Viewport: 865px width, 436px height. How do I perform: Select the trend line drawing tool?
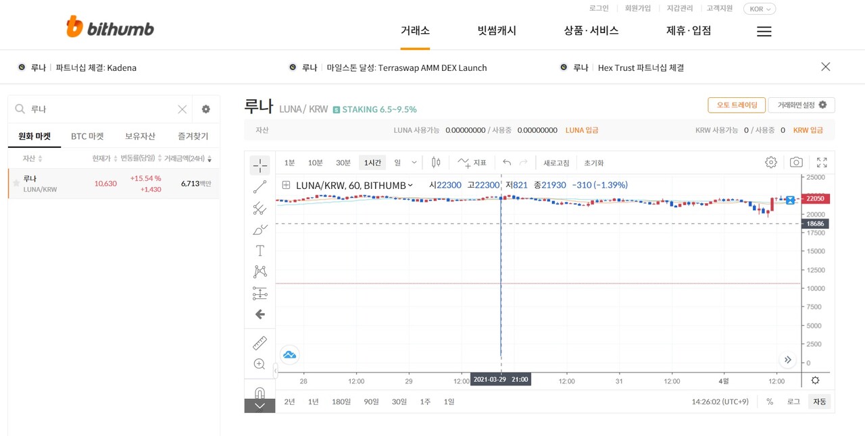click(259, 187)
